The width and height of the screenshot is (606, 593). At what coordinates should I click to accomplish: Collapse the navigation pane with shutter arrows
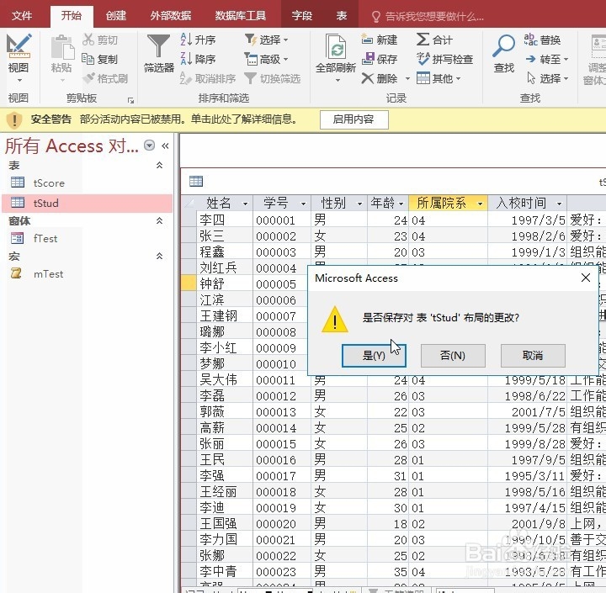point(165,146)
